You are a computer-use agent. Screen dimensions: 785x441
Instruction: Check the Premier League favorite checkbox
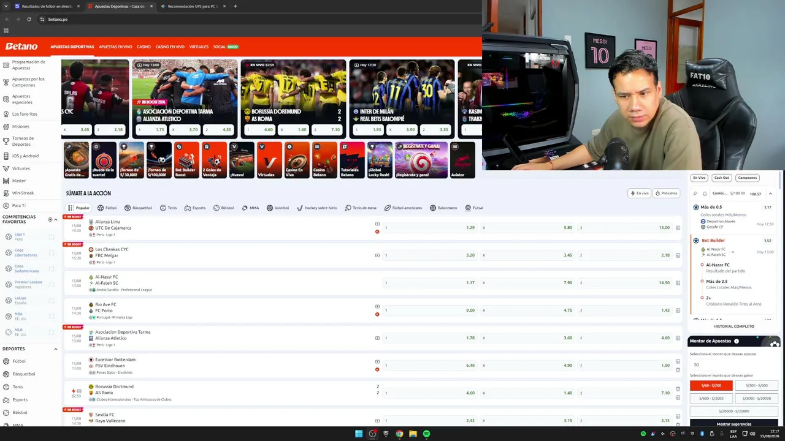point(52,284)
